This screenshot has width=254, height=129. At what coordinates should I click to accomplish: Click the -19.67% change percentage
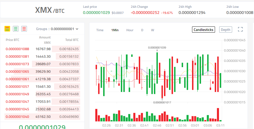coord(167,13)
